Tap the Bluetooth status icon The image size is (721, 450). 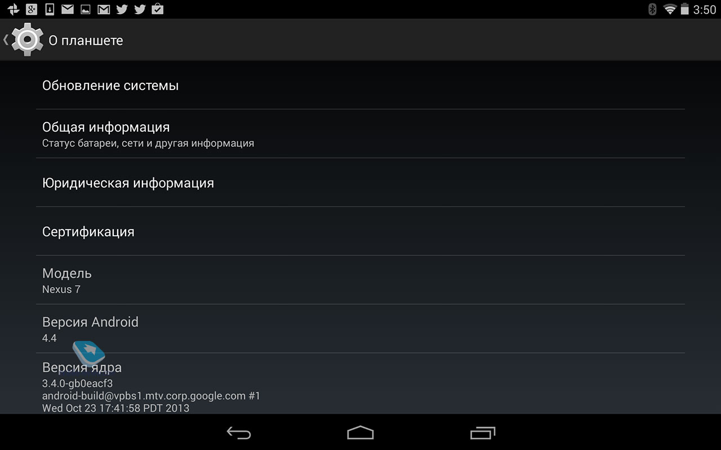[652, 9]
